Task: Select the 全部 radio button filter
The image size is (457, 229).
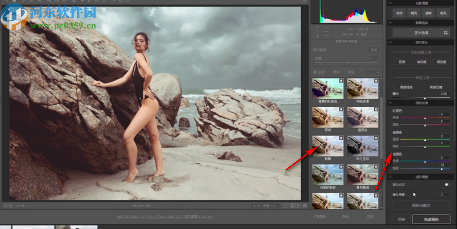Action: point(315,72)
